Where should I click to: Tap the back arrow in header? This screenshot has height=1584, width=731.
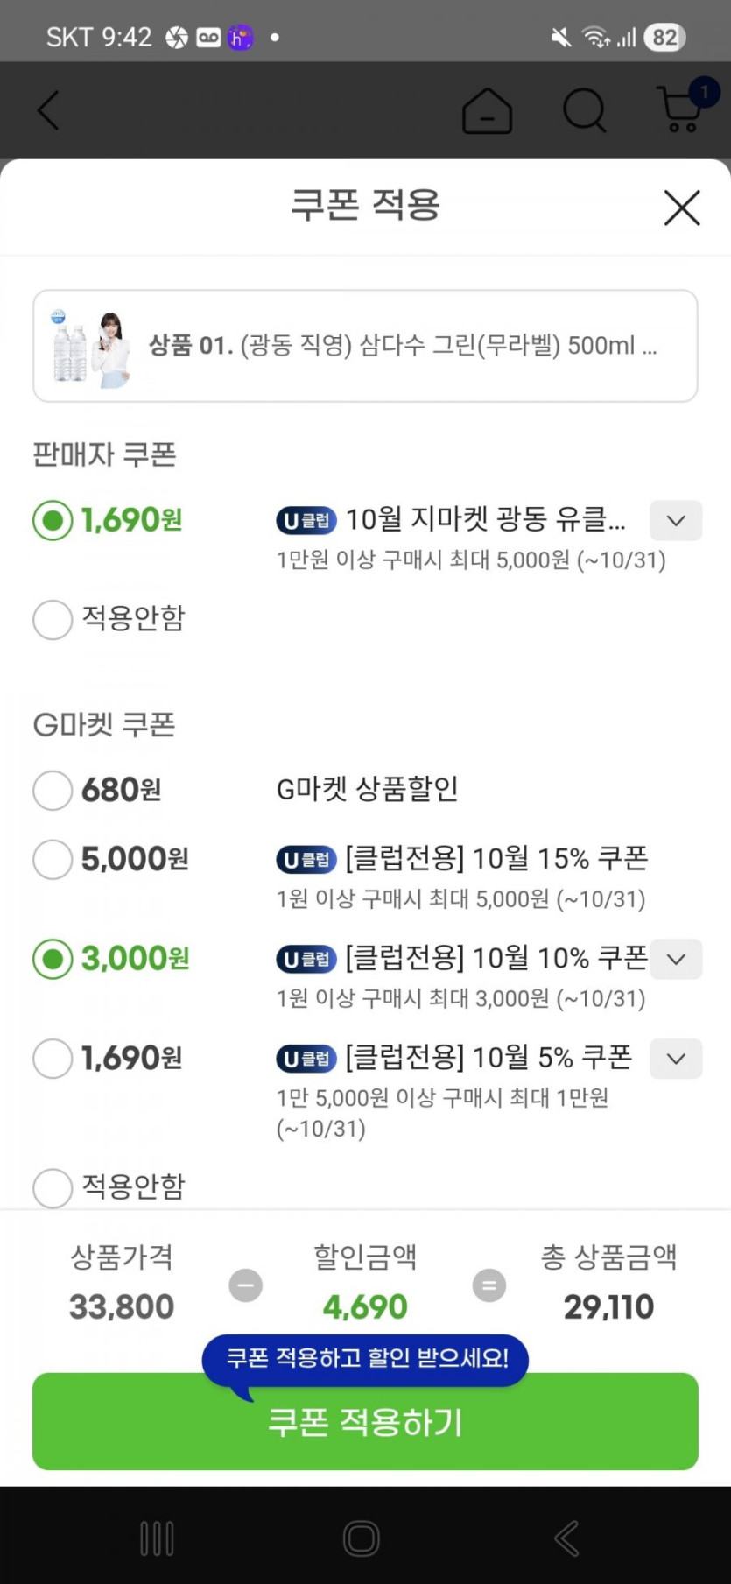tap(49, 111)
